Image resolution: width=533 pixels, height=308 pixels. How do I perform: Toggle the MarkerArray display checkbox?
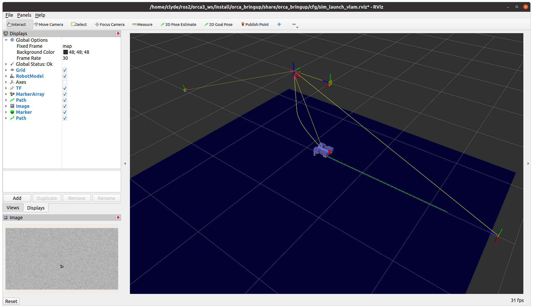pyautogui.click(x=65, y=94)
